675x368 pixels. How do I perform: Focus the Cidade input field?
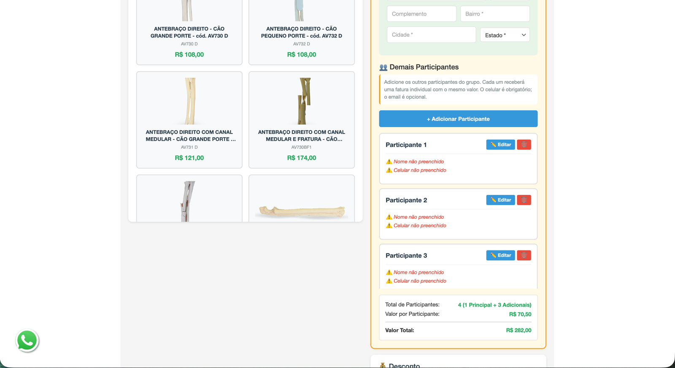[431, 35]
